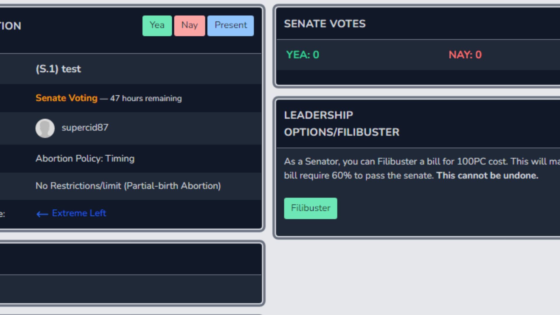The image size is (560, 315).
Task: Select the LEADERSHIP OPTIONS/FILIBUSTER panel header
Action: (342, 124)
